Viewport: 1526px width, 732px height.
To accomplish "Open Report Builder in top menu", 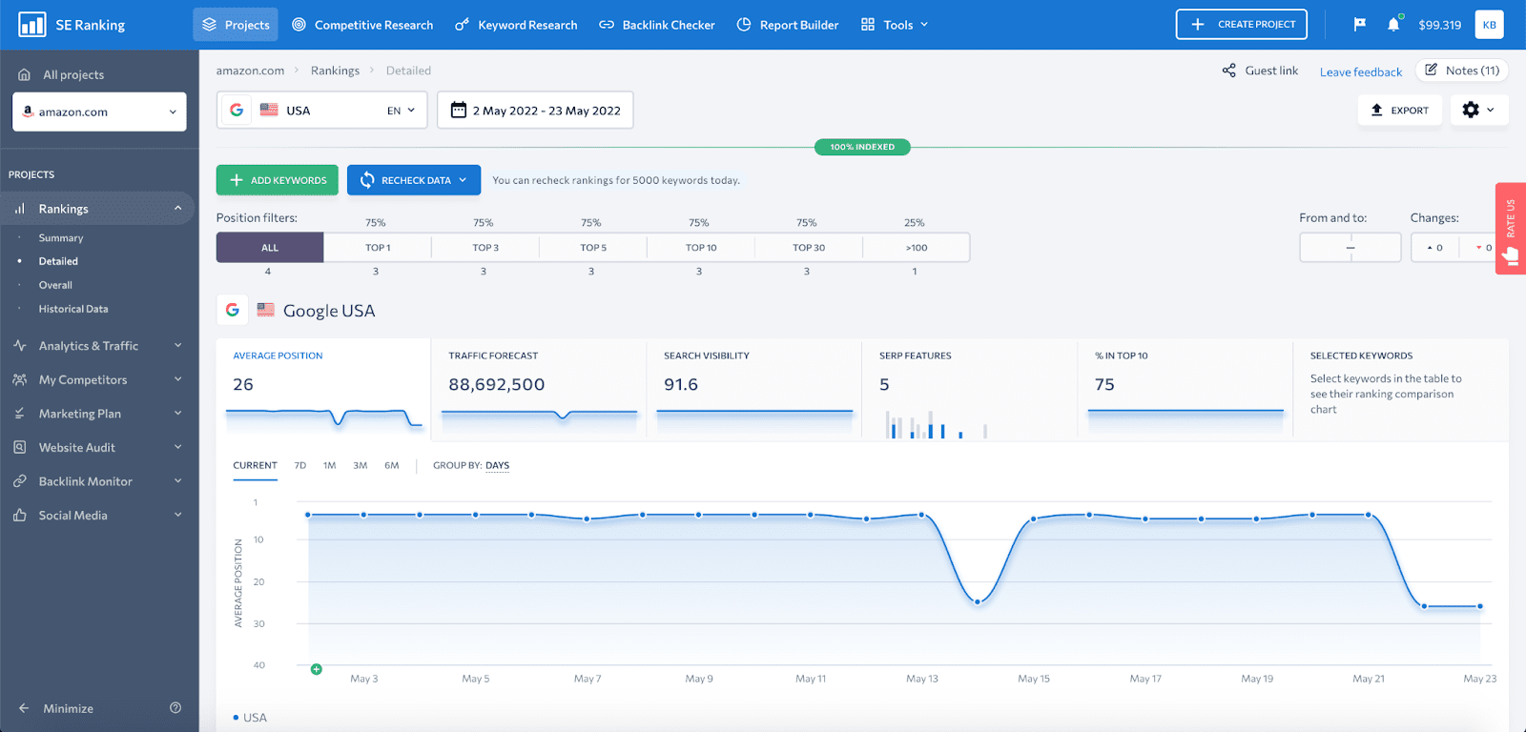I will 788,25.
